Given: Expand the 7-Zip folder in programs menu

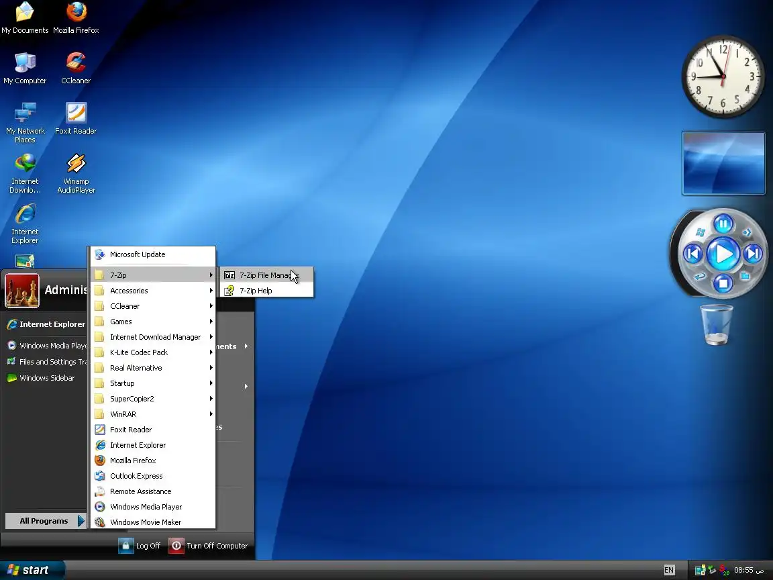Looking at the screenshot, I should 153,275.
